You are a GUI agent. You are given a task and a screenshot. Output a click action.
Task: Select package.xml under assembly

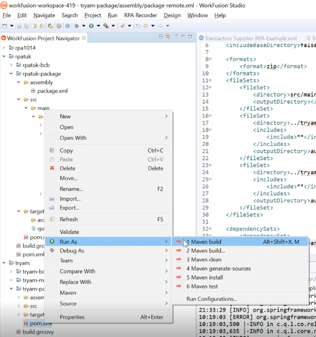pos(53,91)
